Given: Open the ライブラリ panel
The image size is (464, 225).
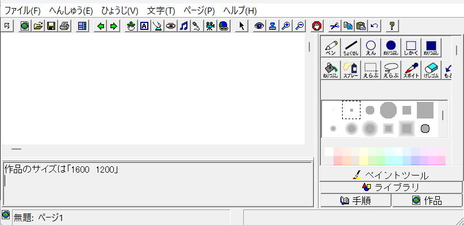Looking at the screenshot, I should (391, 188).
